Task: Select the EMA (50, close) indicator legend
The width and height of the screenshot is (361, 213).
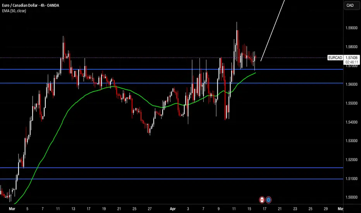Action: pyautogui.click(x=14, y=11)
